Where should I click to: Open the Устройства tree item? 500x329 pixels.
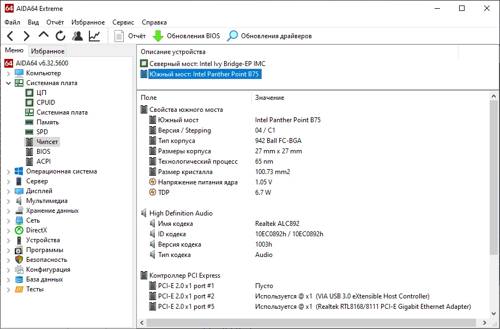(43, 240)
